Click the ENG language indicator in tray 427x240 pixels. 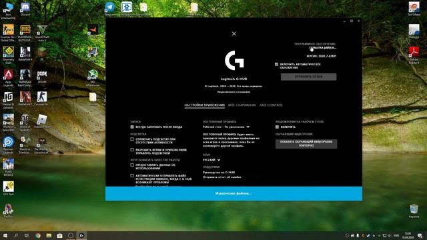pyautogui.click(x=396, y=235)
